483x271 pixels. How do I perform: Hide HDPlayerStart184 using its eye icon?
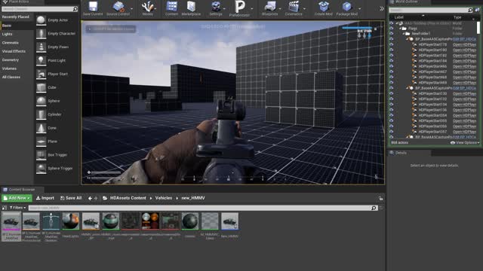point(392,61)
